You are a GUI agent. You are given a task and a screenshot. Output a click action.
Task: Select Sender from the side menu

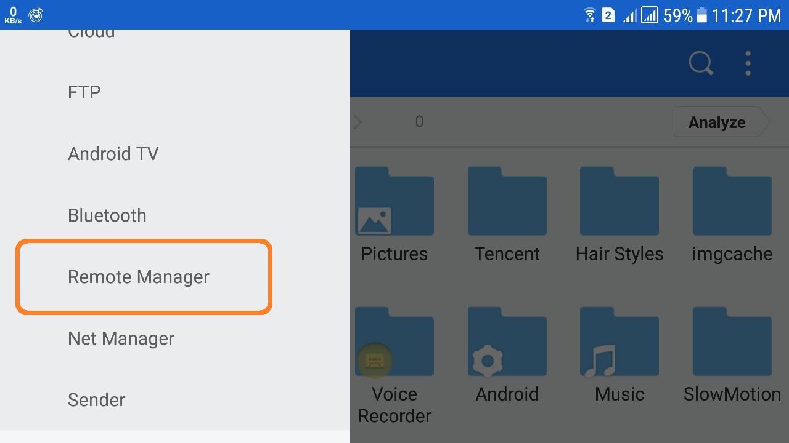point(97,400)
